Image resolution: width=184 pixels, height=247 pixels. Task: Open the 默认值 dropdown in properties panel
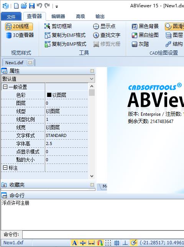click(x=48, y=79)
